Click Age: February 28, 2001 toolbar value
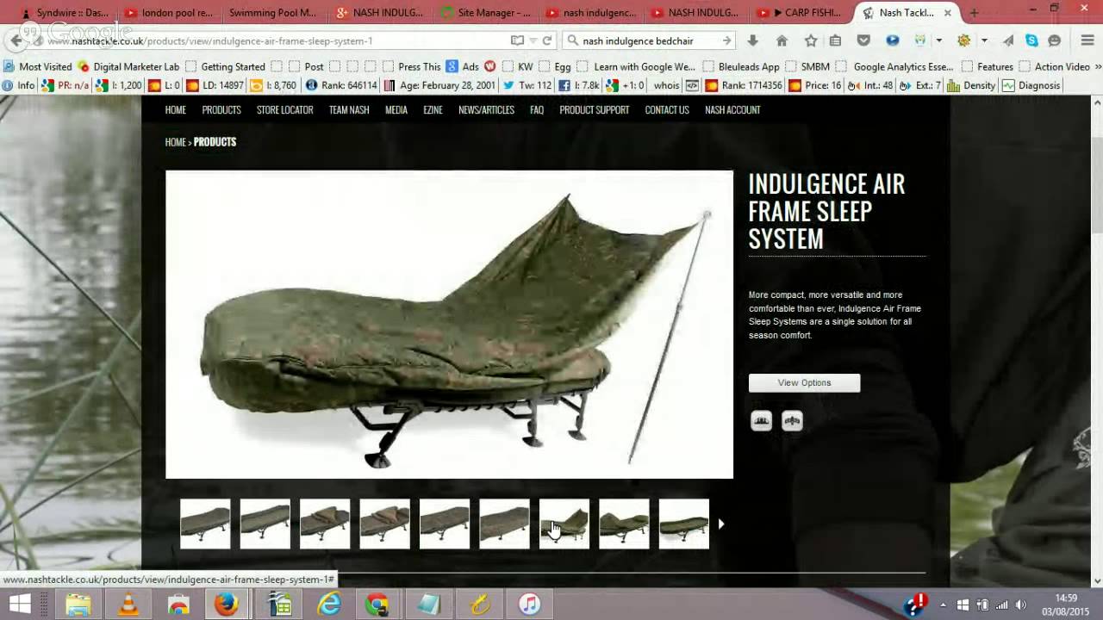The width and height of the screenshot is (1103, 620). (439, 85)
